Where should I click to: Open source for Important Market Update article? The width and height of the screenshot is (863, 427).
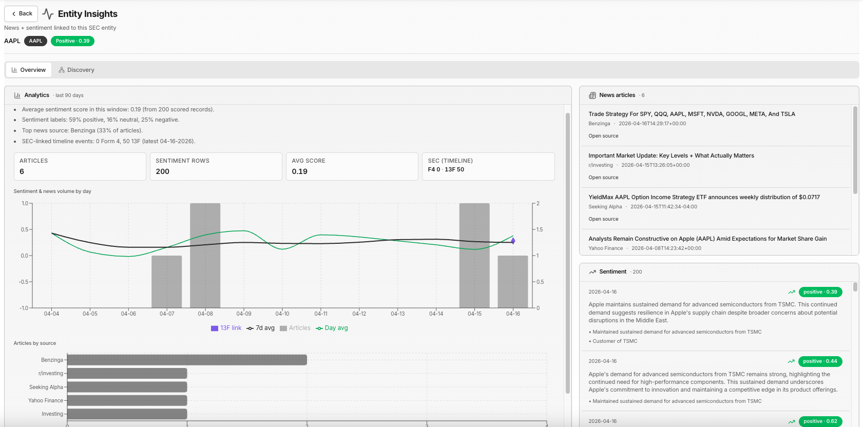tap(603, 178)
